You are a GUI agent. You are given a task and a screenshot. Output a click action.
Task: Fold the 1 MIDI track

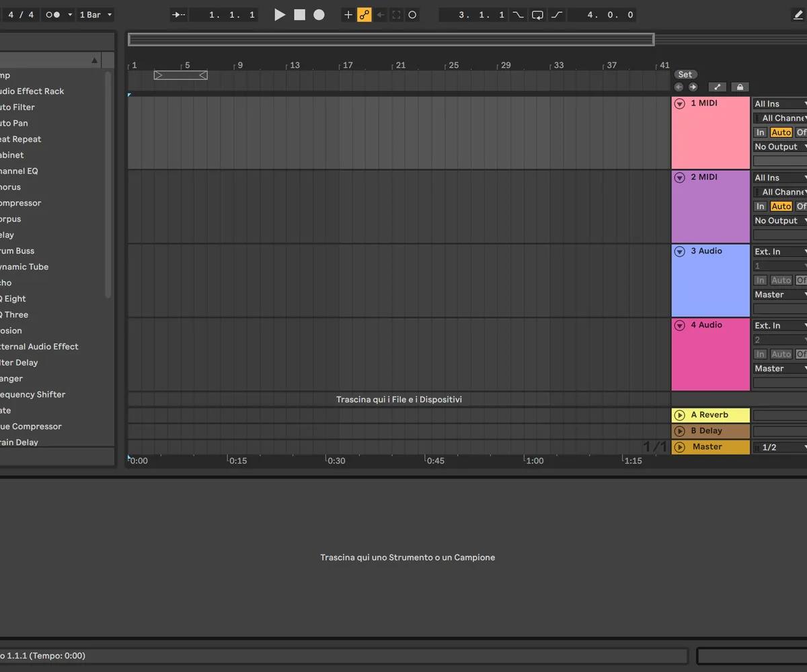[679, 103]
